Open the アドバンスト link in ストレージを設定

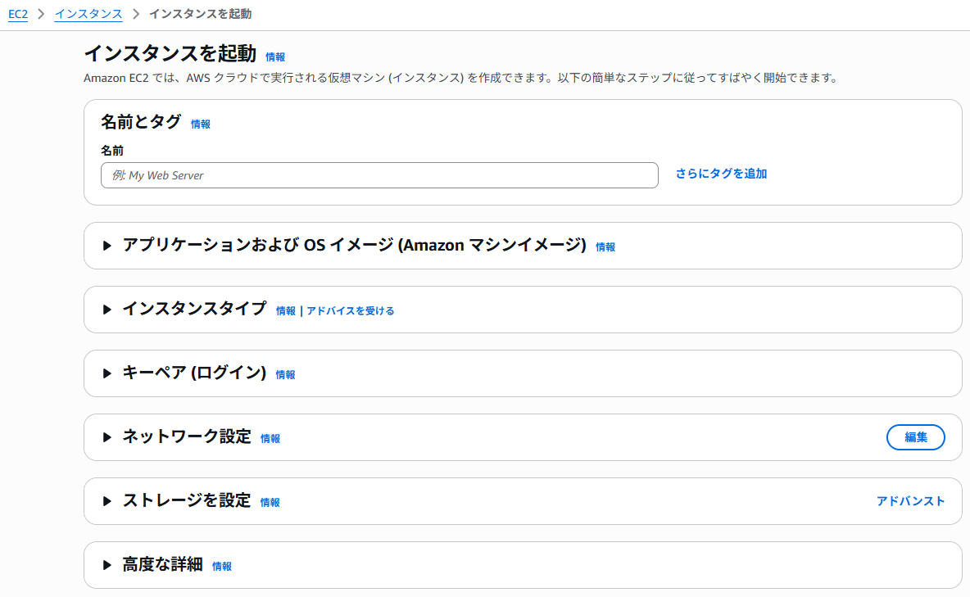tap(910, 501)
